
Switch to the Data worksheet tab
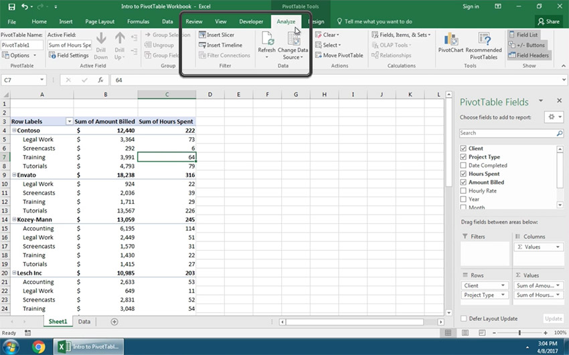tap(84, 322)
